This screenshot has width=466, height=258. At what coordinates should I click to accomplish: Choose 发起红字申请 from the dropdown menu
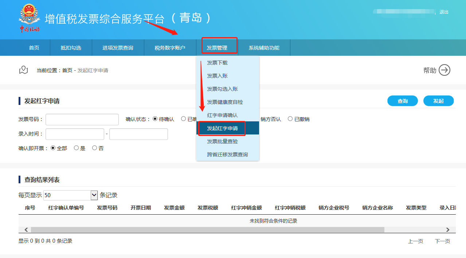coord(222,128)
